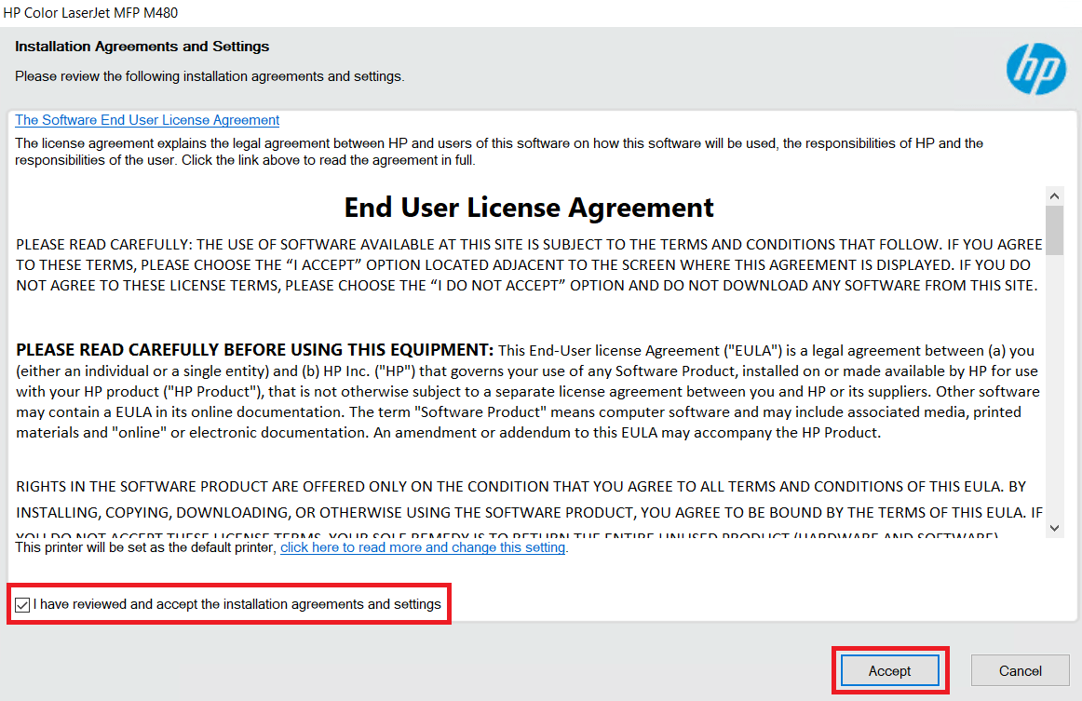This screenshot has height=701, width=1082.
Task: Click the Cancel button
Action: pos(1020,670)
